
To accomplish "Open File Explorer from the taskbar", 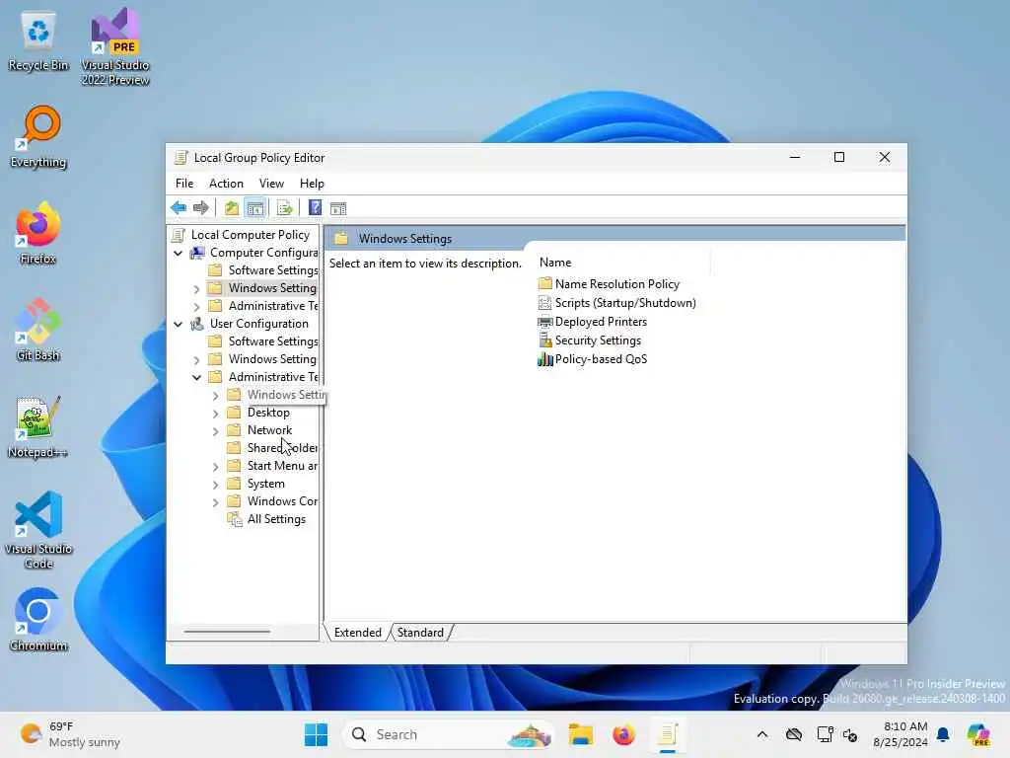I will [x=580, y=734].
